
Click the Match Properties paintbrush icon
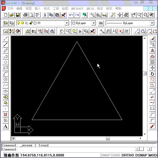[x=63, y=15]
